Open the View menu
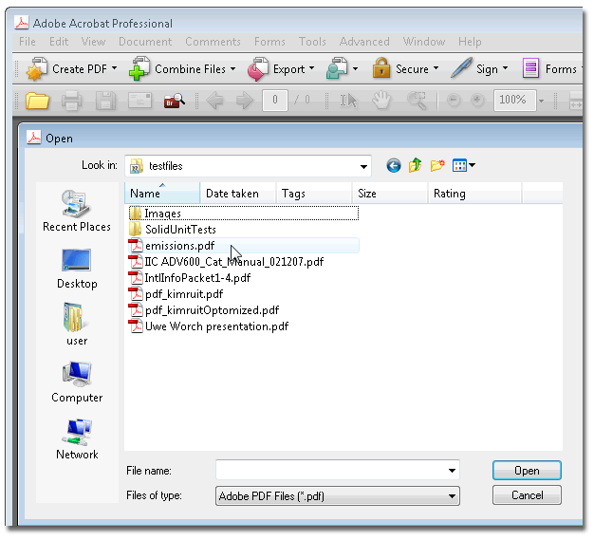The width and height of the screenshot is (594, 540). [x=93, y=42]
